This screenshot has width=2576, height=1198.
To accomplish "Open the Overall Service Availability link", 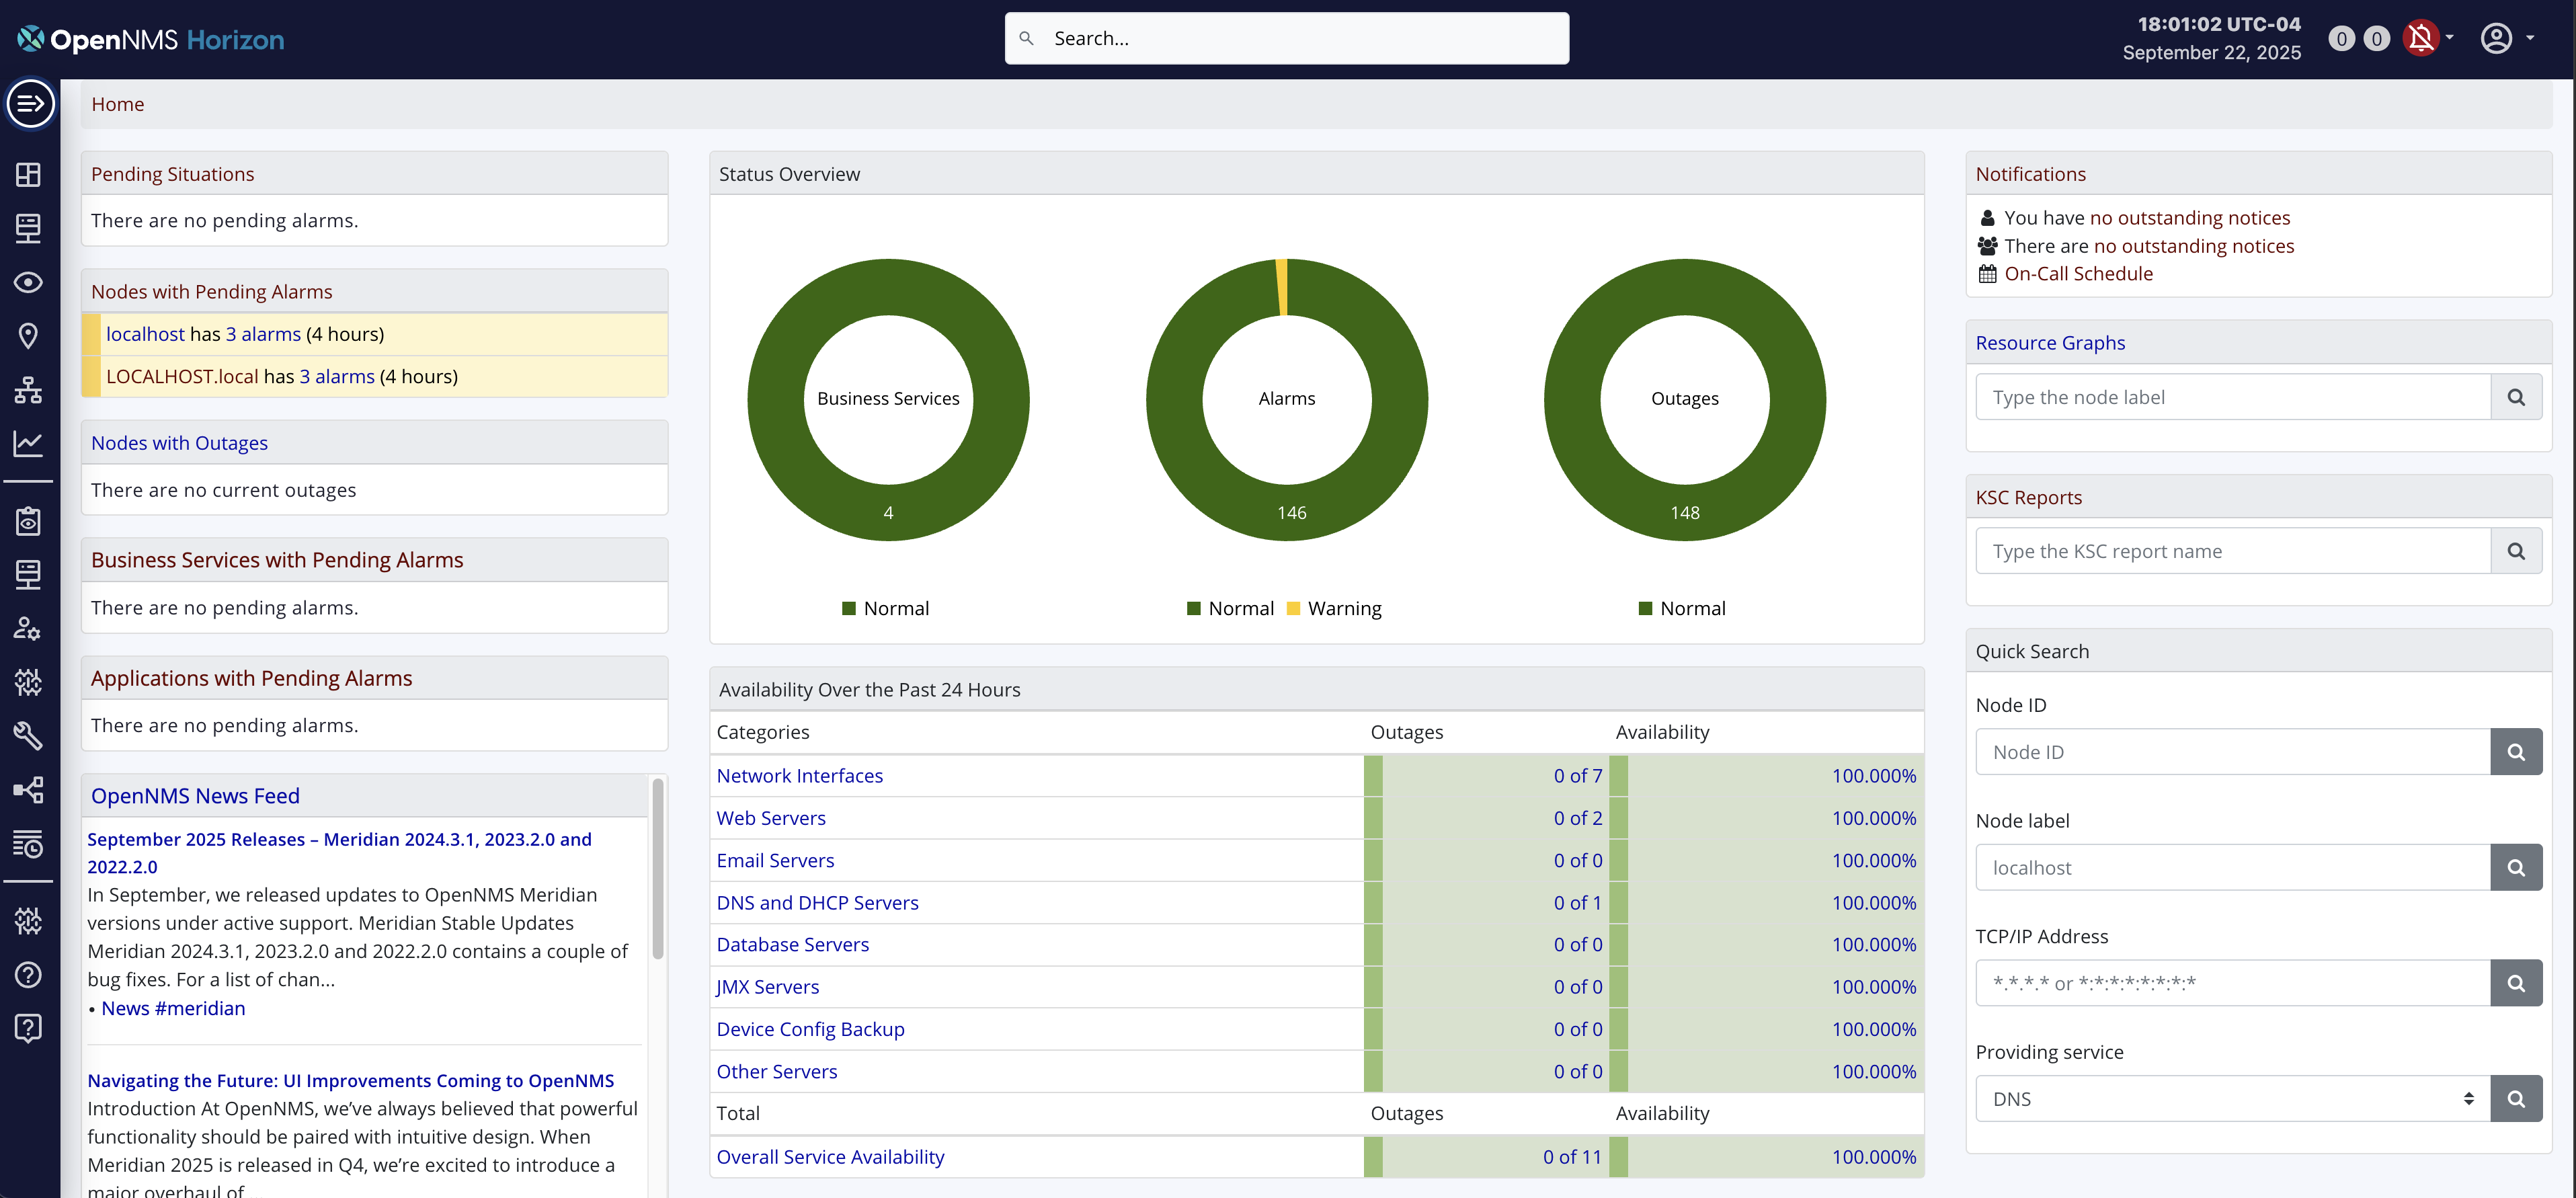I will tap(830, 1156).
